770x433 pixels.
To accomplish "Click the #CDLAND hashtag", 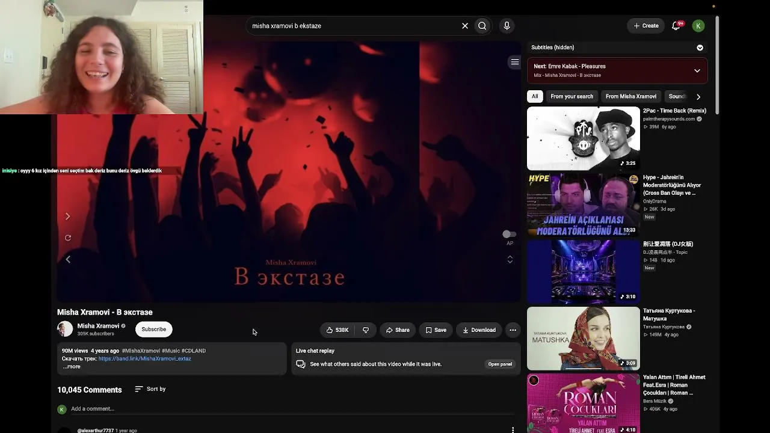I will coord(193,351).
